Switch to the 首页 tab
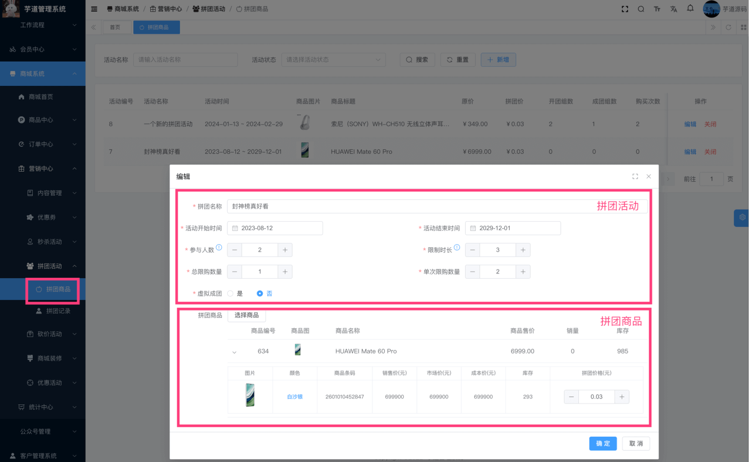This screenshot has height=462, width=749. coord(115,27)
